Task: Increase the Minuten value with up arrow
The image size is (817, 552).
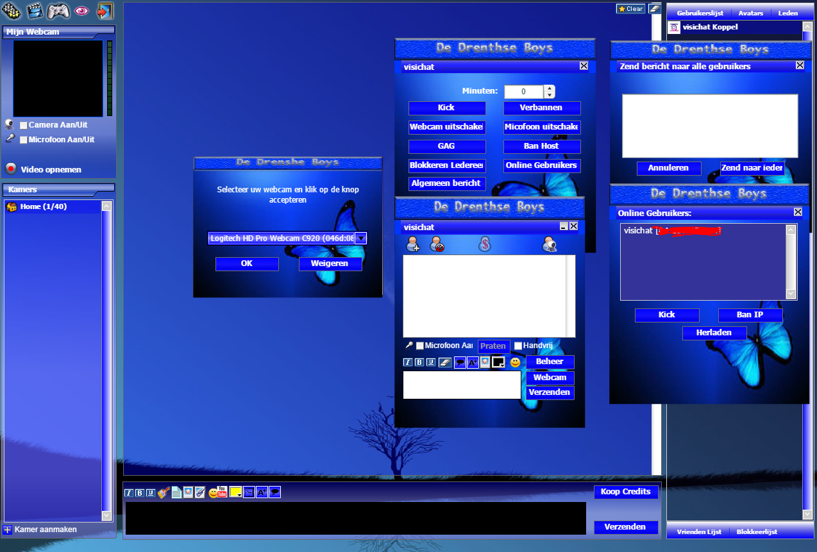Action: (x=549, y=88)
